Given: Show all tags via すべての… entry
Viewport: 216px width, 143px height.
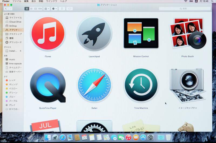Looking at the screenshot, I should click(13, 109).
